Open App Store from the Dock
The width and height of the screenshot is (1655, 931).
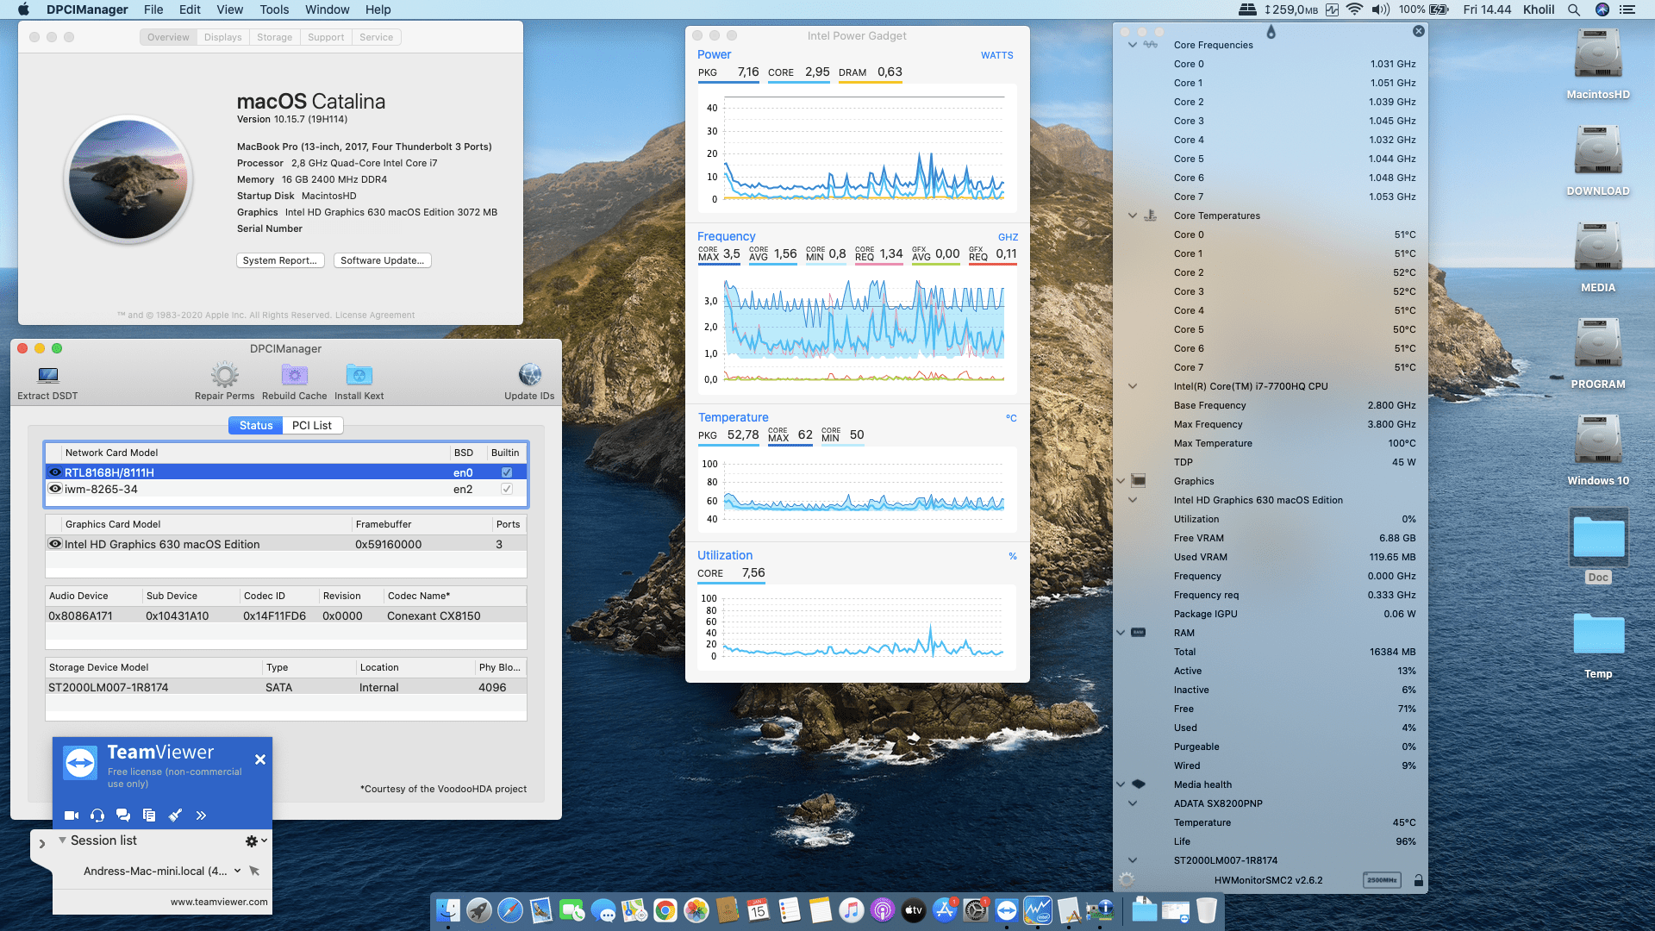945,909
